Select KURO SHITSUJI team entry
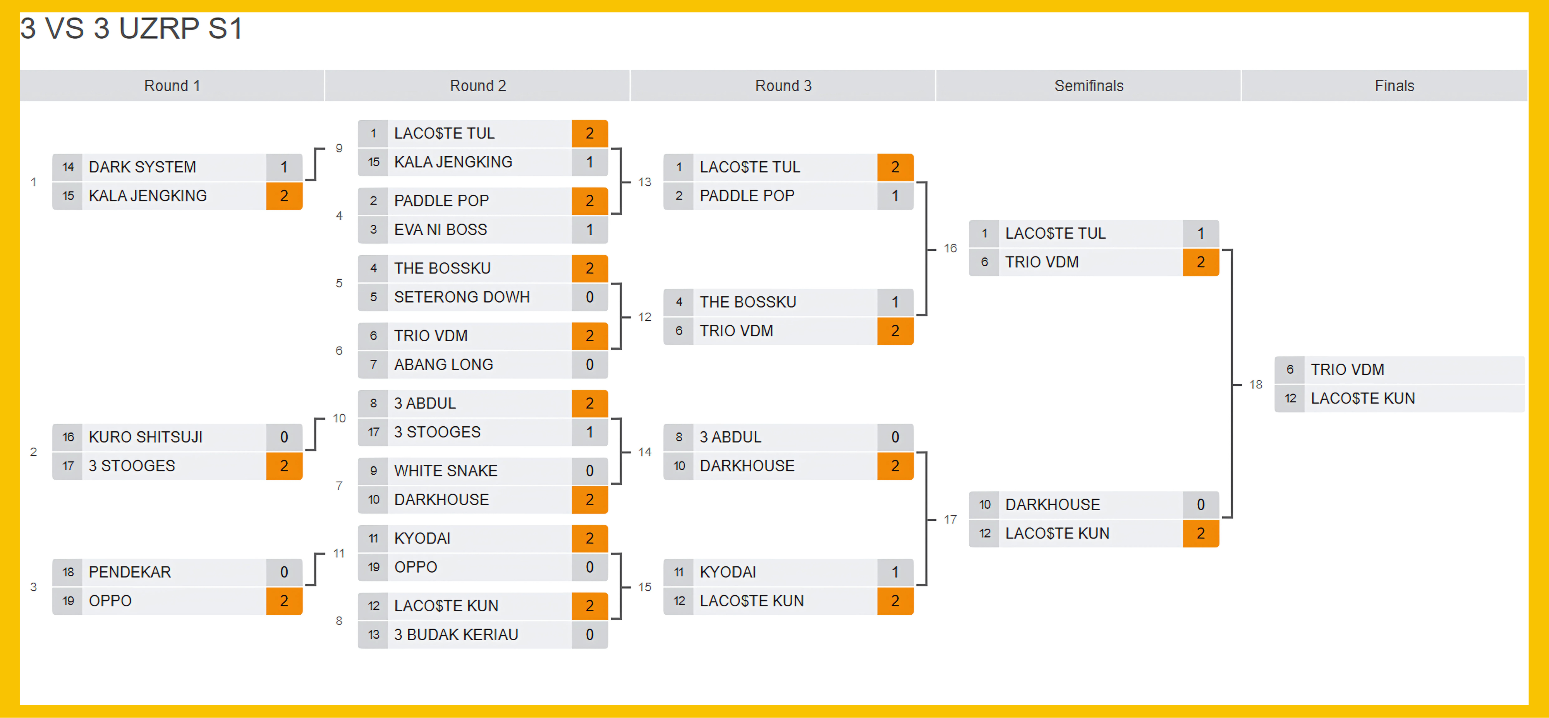 pos(146,437)
